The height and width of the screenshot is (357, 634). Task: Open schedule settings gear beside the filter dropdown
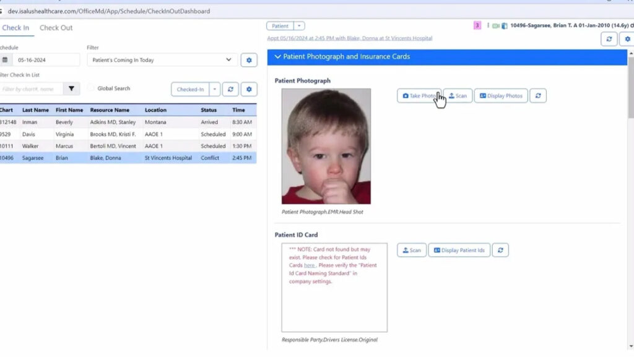(x=249, y=60)
